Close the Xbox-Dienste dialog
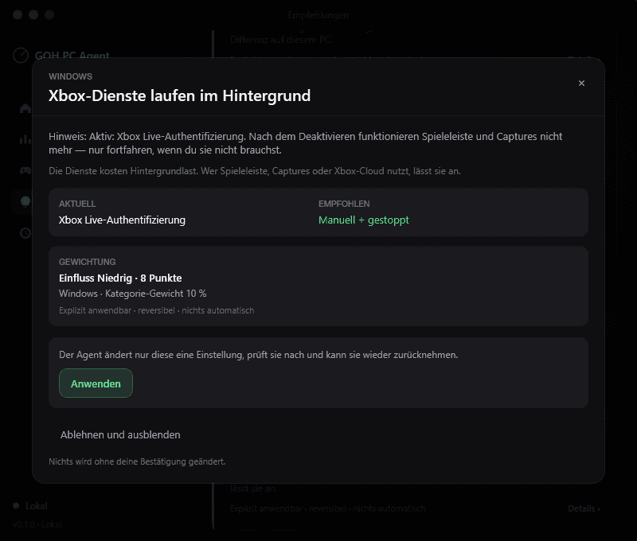Image resolution: width=637 pixels, height=541 pixels. point(581,84)
